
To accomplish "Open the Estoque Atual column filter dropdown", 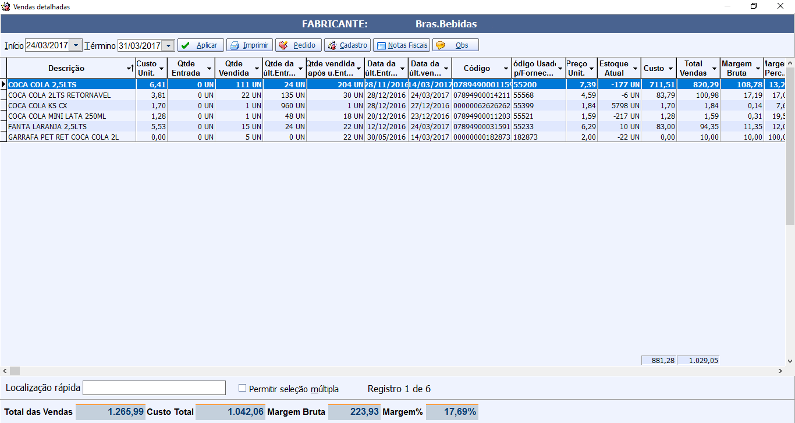I will coord(635,69).
